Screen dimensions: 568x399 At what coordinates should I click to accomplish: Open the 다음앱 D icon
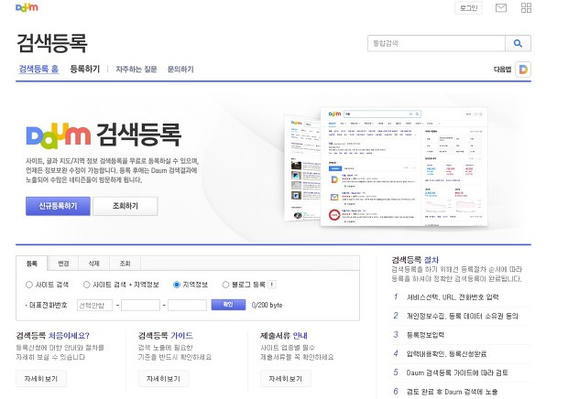click(x=523, y=69)
